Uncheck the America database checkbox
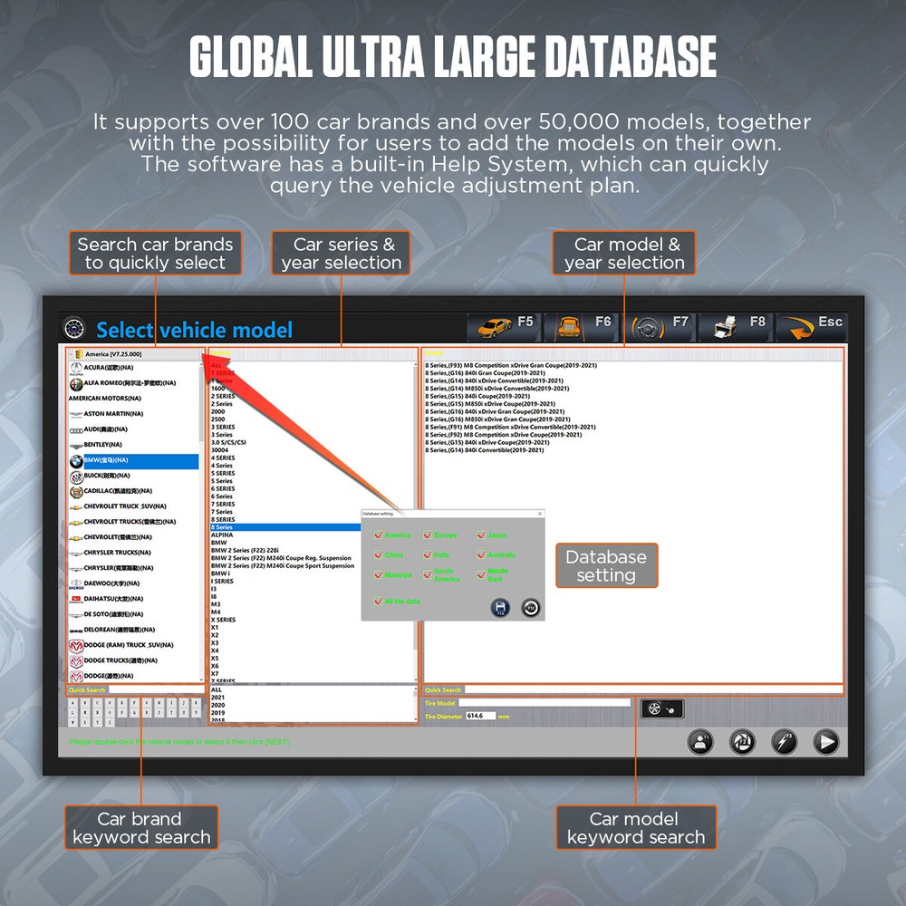The width and height of the screenshot is (906, 906). click(379, 535)
